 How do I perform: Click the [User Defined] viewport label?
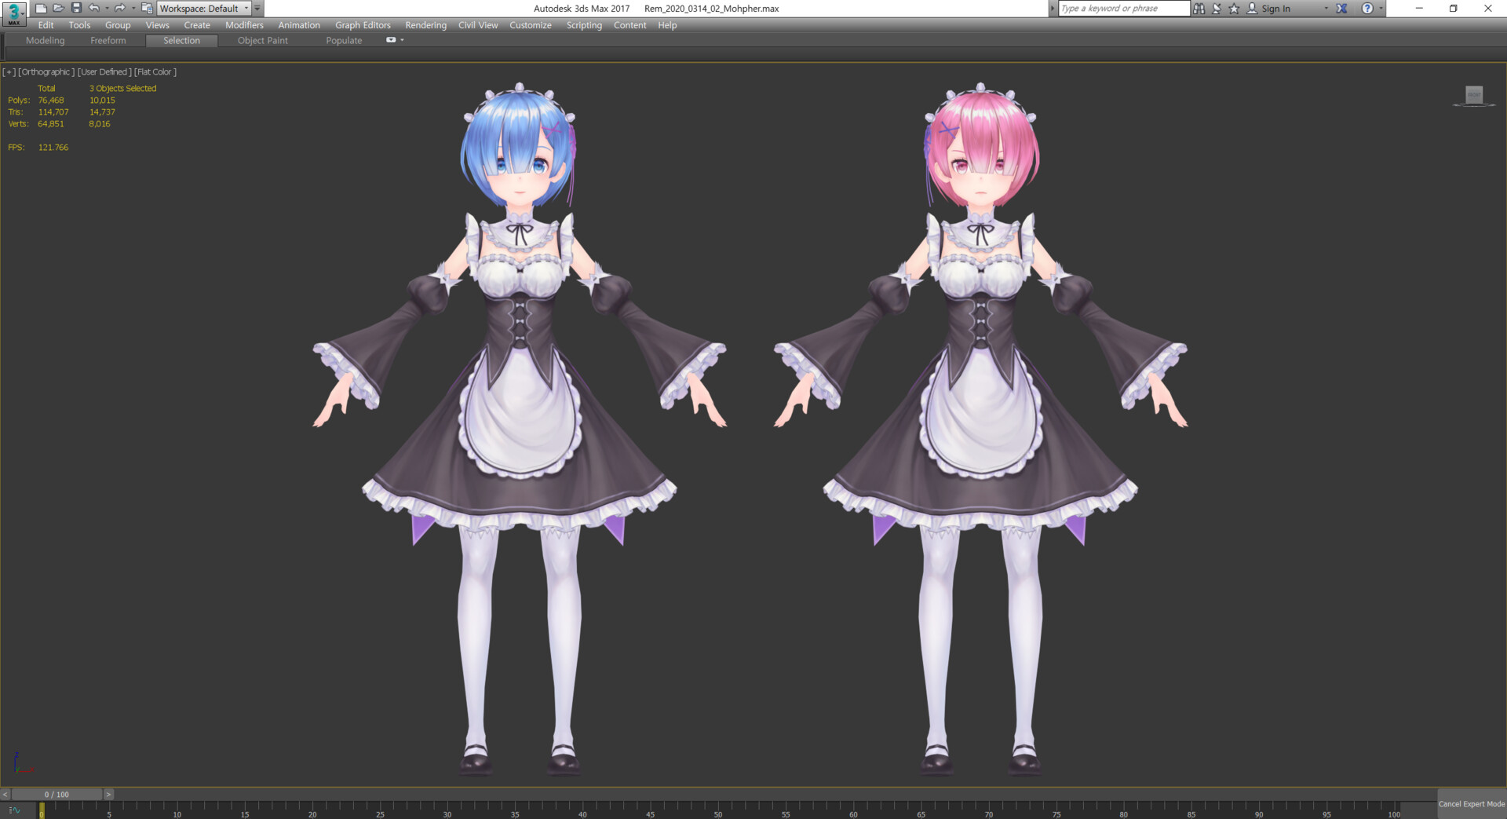click(x=104, y=72)
